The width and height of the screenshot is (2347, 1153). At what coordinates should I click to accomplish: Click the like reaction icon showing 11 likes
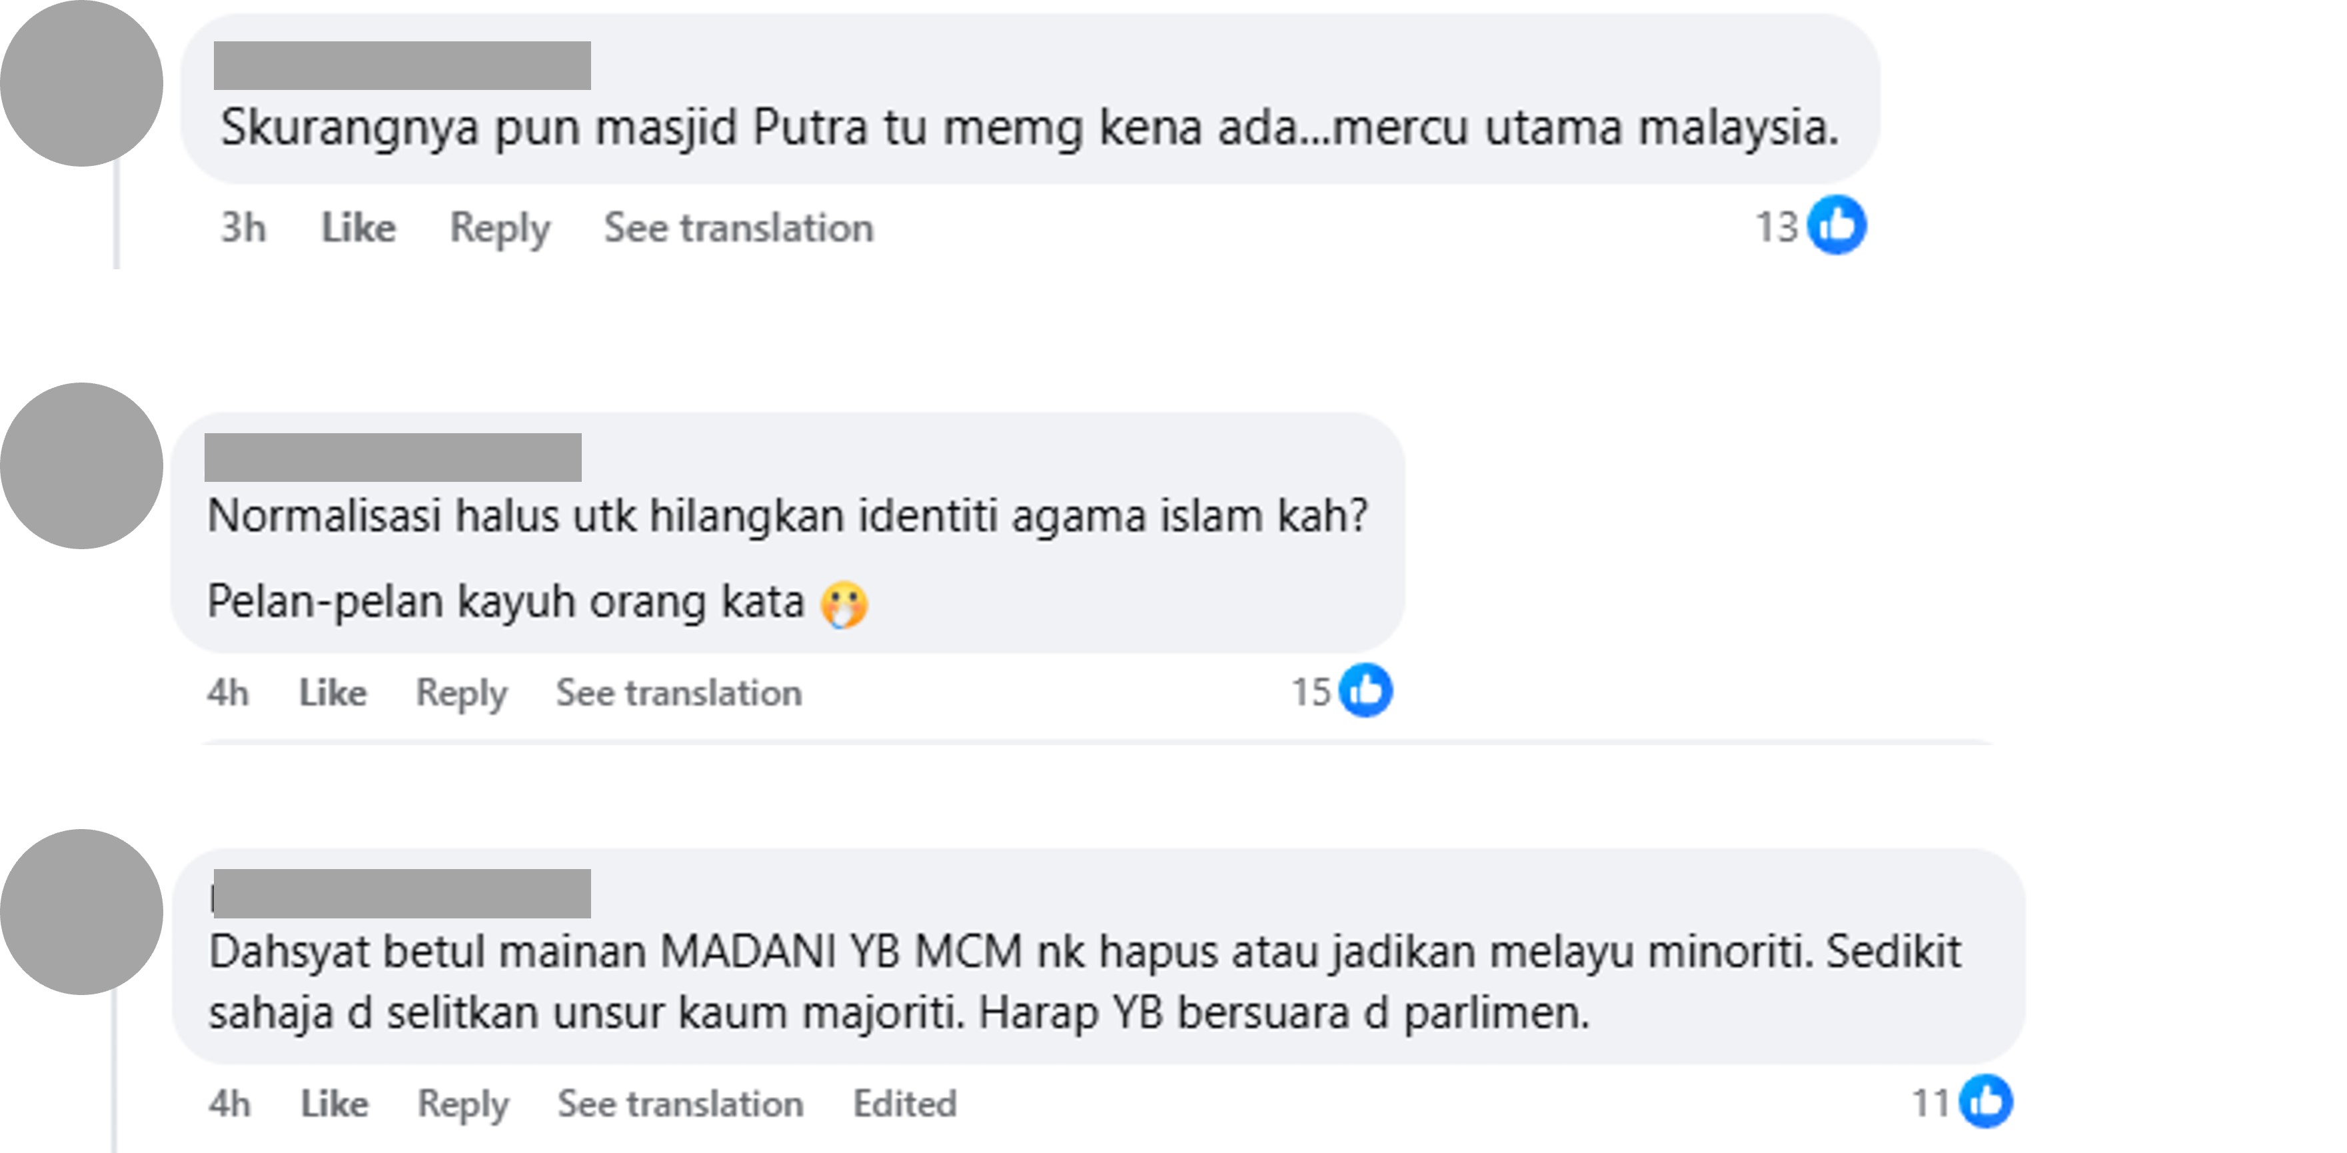[x=1986, y=1101]
